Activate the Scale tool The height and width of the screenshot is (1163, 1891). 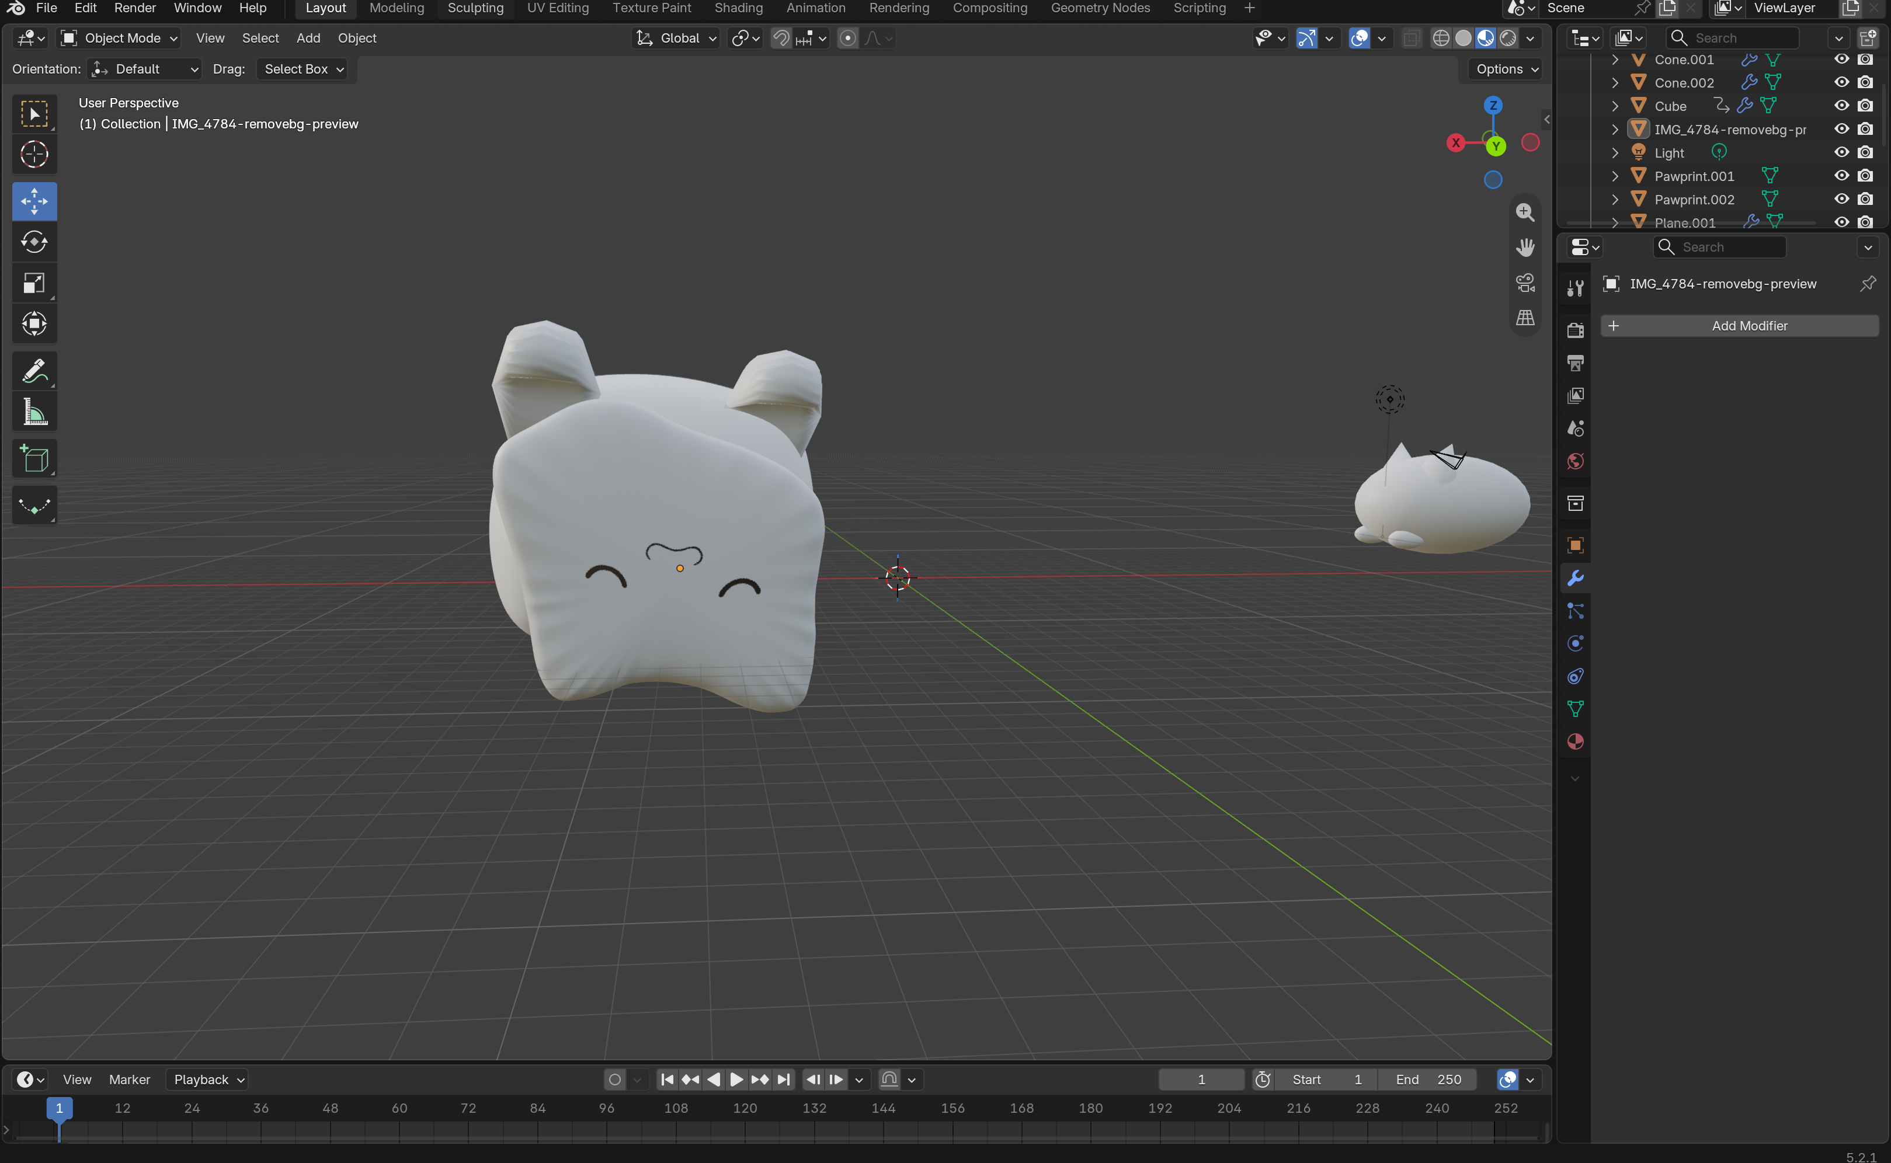click(x=34, y=283)
